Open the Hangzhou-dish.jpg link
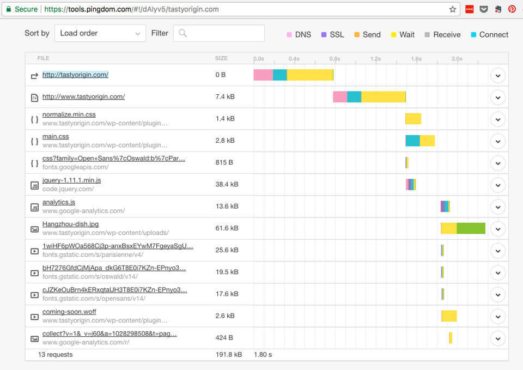The height and width of the screenshot is (370, 523). click(x=70, y=224)
